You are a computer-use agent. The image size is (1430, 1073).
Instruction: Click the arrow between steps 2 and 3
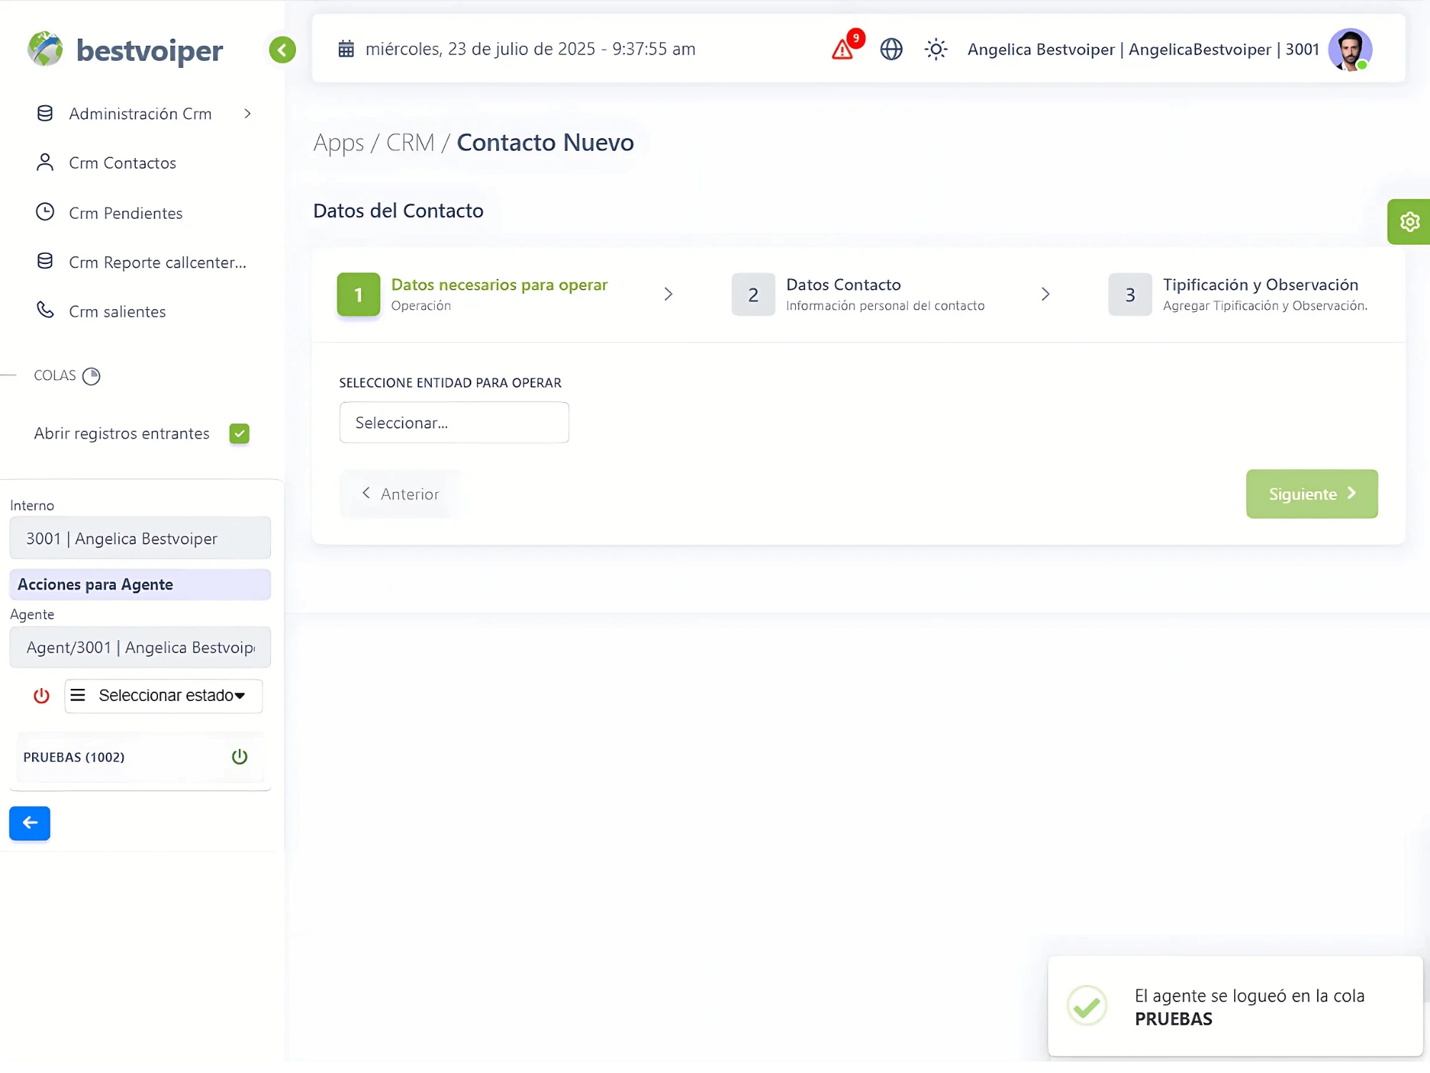point(1045,294)
